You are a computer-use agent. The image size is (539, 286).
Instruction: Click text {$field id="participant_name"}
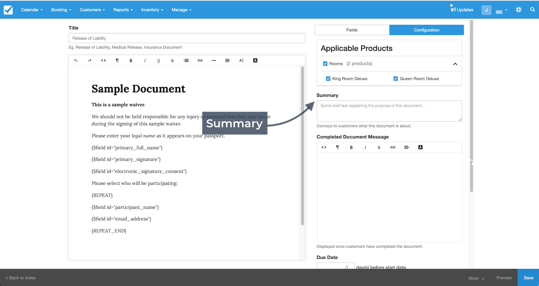(125, 207)
